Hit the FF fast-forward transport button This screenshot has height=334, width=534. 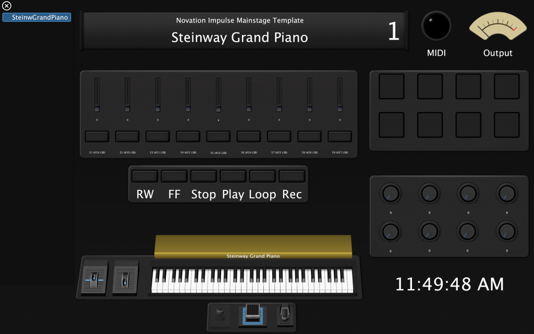point(174,176)
